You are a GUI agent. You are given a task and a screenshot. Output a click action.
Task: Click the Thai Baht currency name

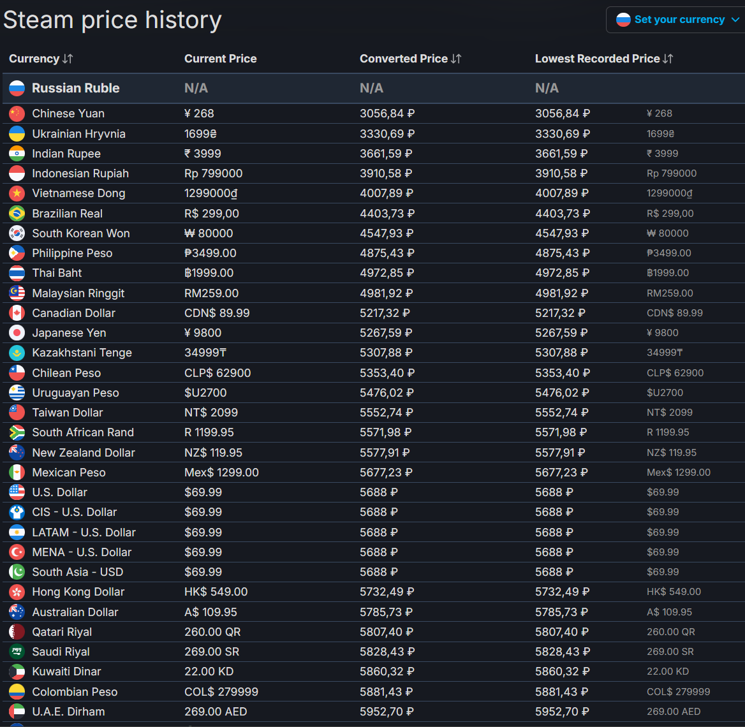[57, 273]
